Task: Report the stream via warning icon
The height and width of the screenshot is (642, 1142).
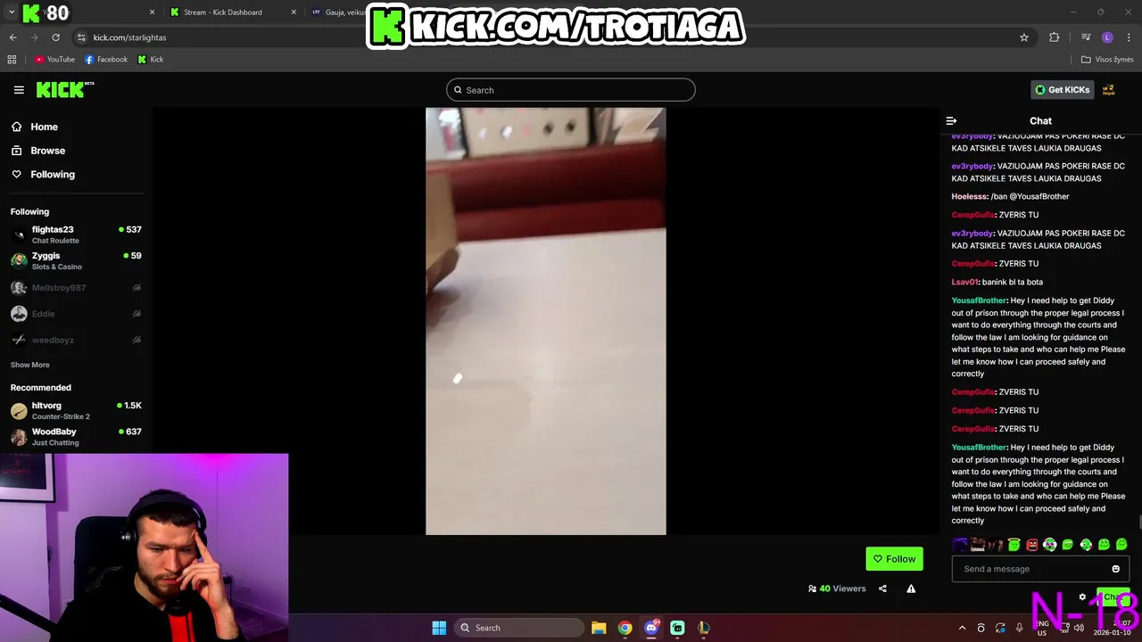Action: click(x=911, y=588)
